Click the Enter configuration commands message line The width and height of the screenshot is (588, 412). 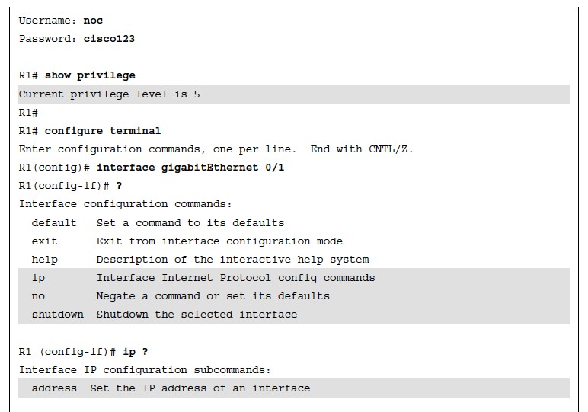coord(216,149)
